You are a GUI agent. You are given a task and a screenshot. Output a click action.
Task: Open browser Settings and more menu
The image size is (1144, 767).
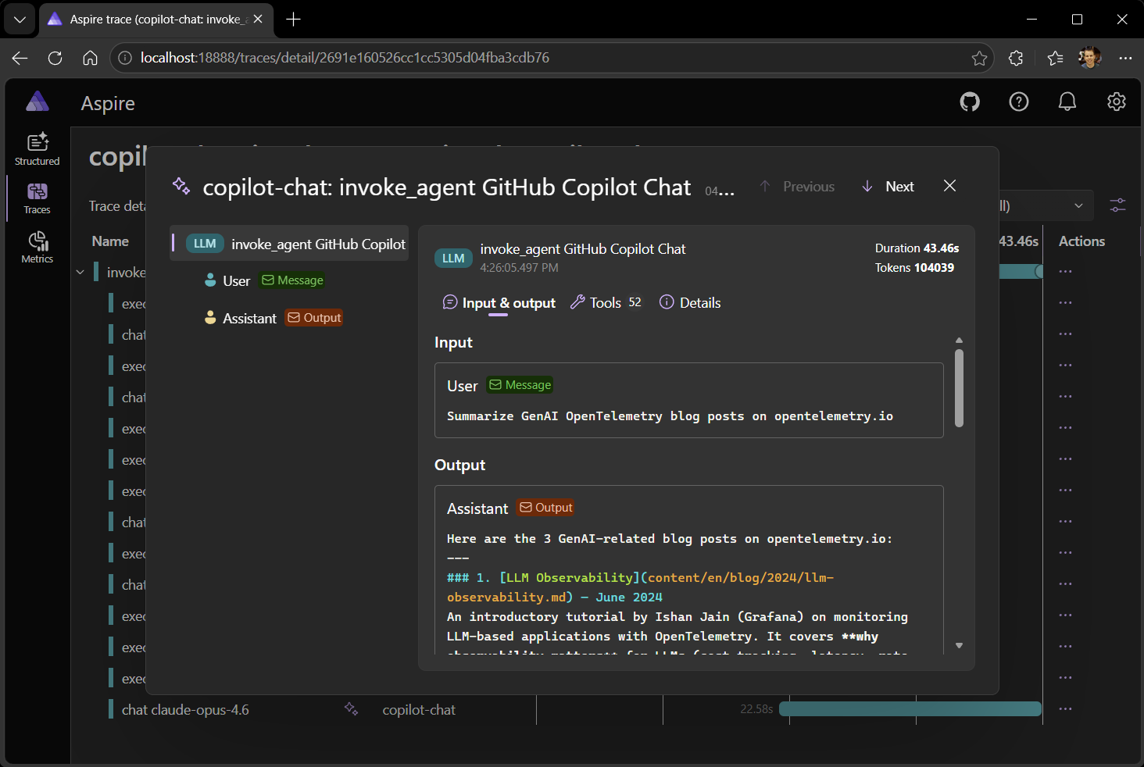click(x=1125, y=58)
